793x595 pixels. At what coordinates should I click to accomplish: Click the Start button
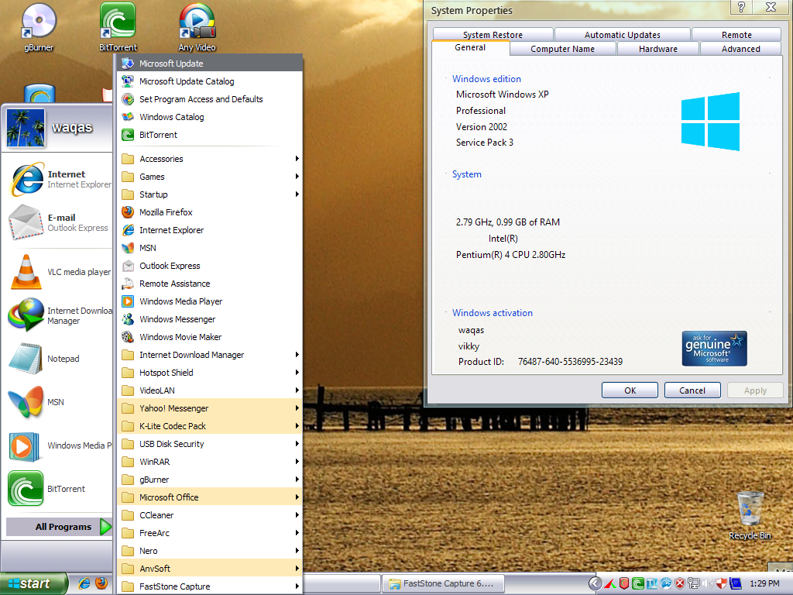(x=33, y=584)
